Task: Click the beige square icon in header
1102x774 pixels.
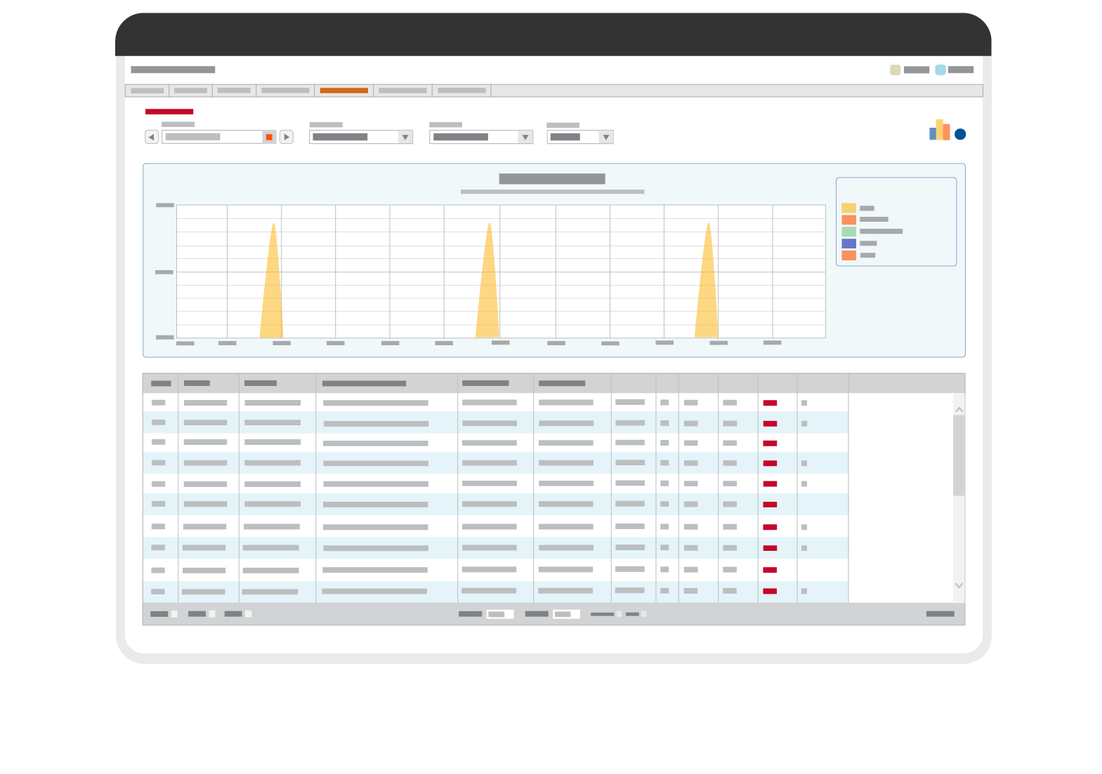Action: coord(895,70)
